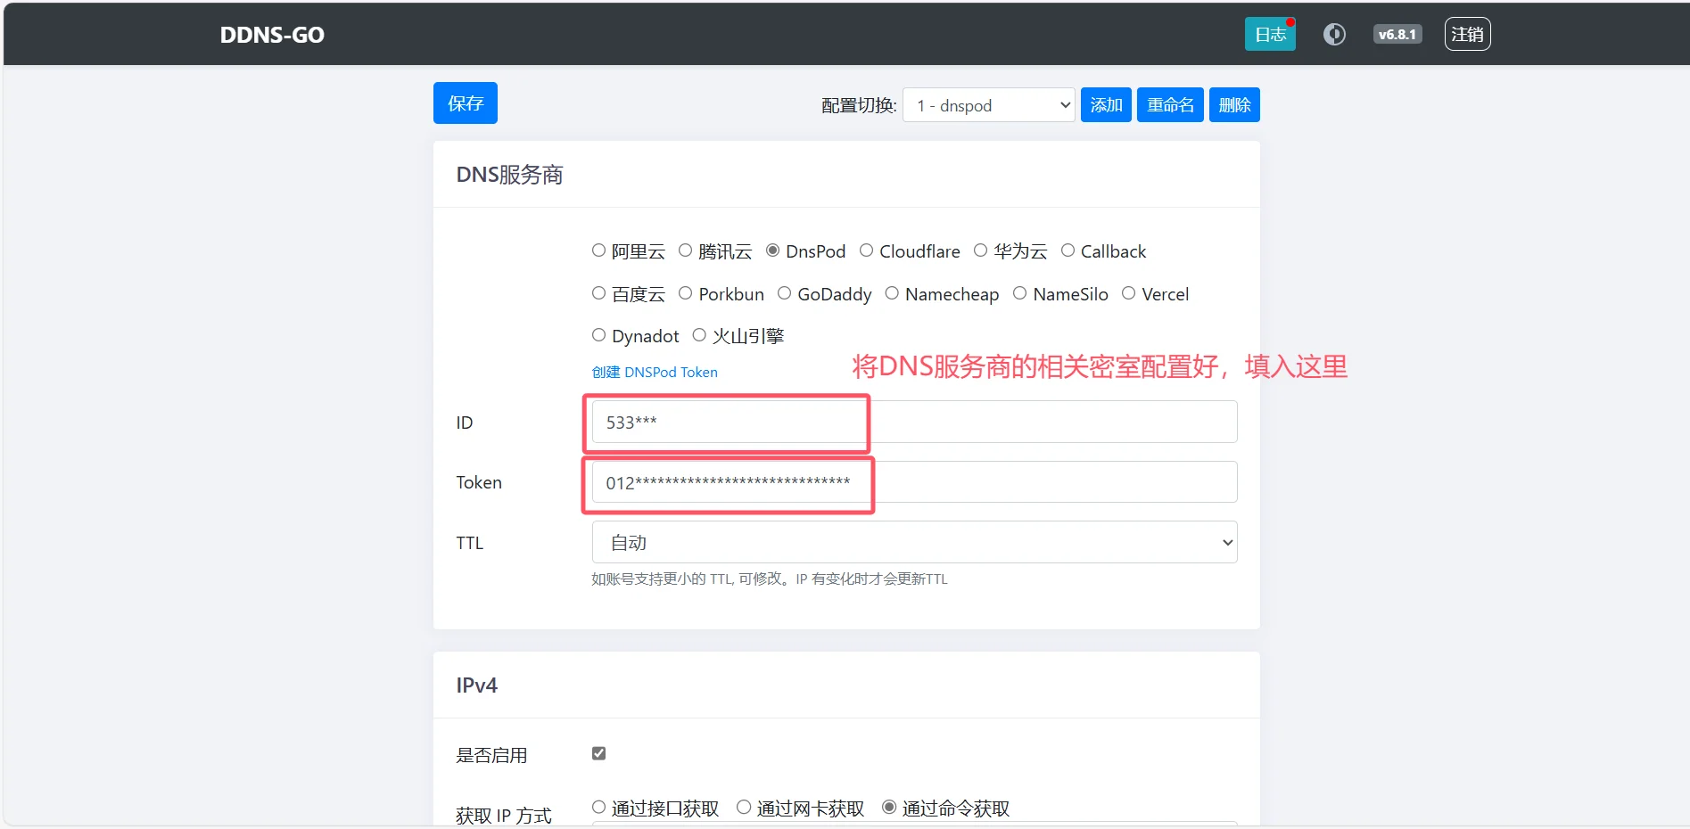Click the DDNS-GO brand title
The width and height of the screenshot is (1690, 829).
coord(272,35)
